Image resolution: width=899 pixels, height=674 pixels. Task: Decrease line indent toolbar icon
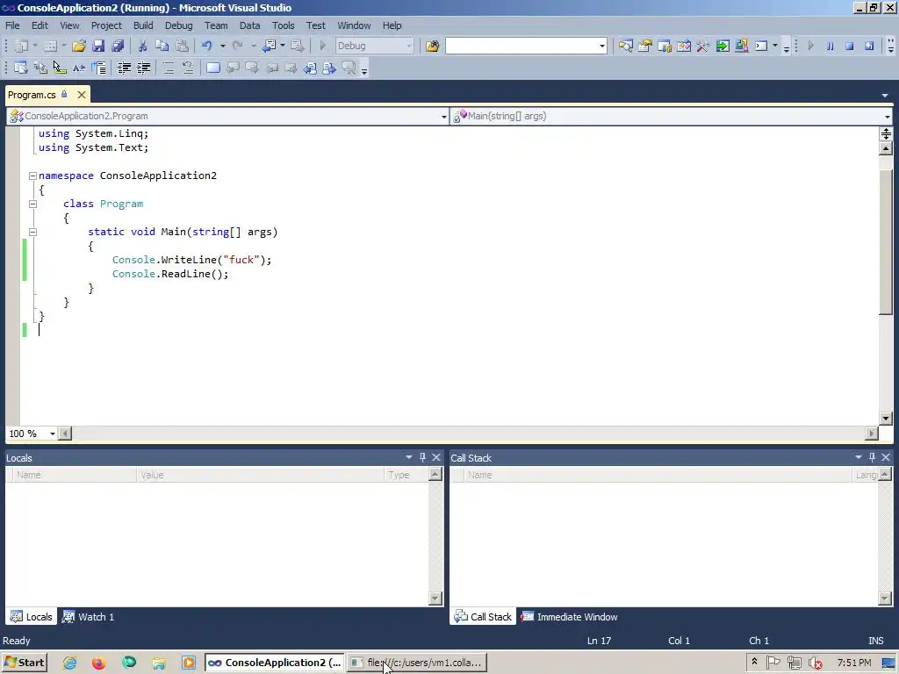pyautogui.click(x=124, y=68)
